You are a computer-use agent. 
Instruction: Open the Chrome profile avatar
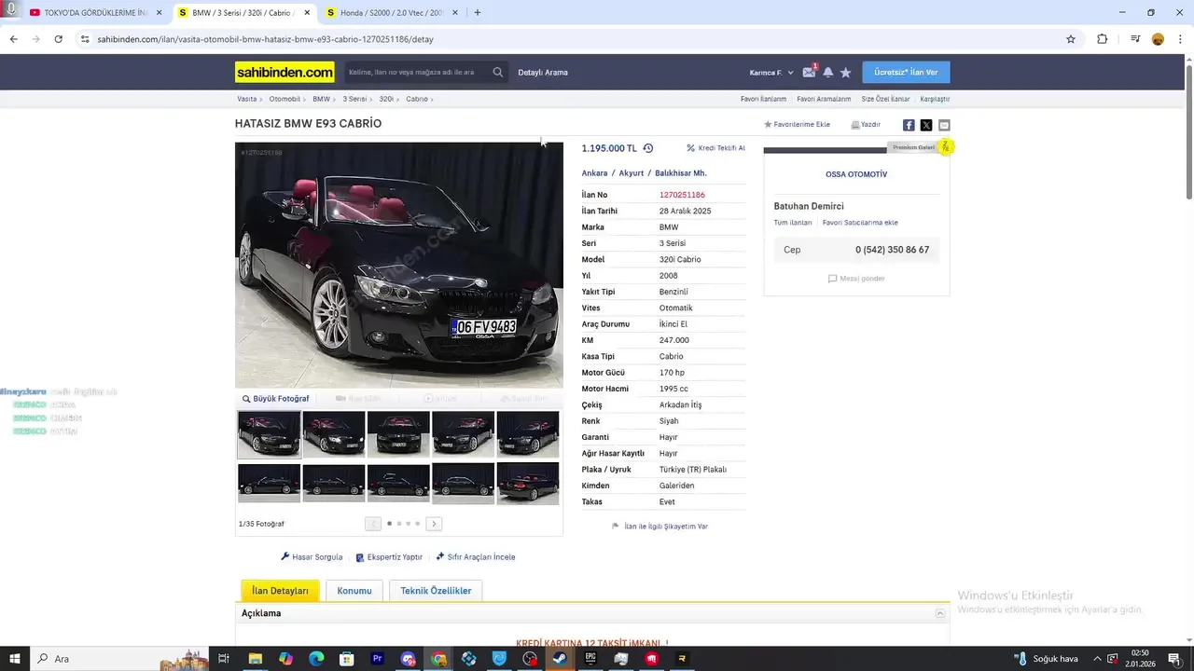1159,39
